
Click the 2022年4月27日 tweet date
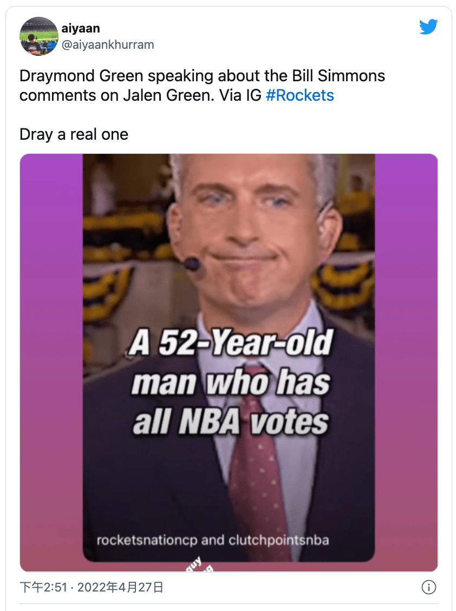pyautogui.click(x=120, y=588)
